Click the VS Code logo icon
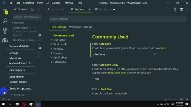Screen dimensions: 191x107 tap(4, 3)
